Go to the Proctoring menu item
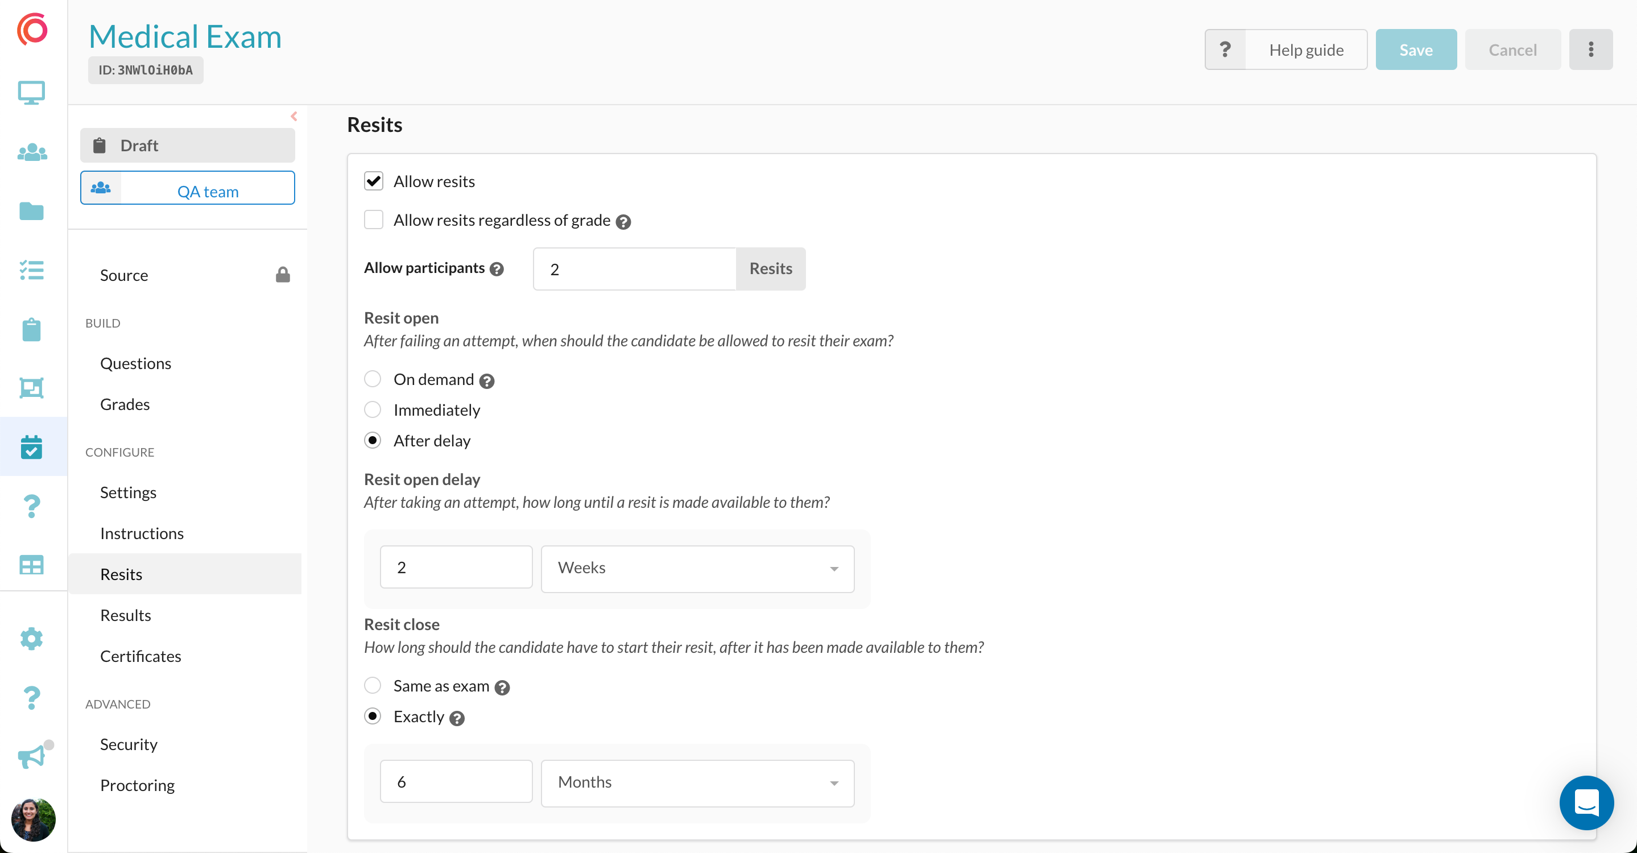Screen dimensions: 1637x853 [x=137, y=785]
